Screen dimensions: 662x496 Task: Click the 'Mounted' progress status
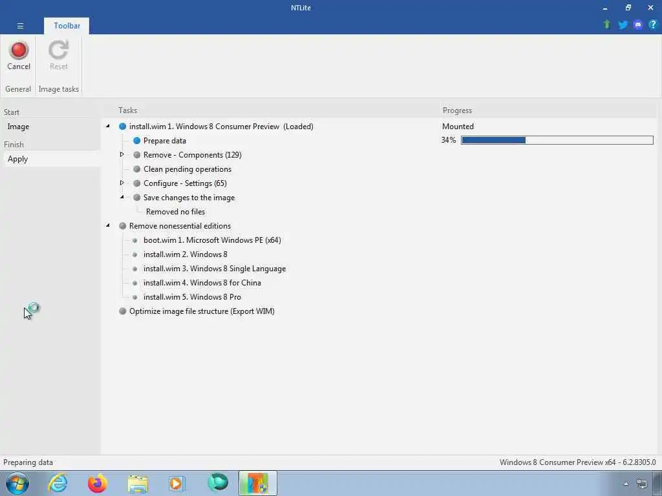pos(458,127)
